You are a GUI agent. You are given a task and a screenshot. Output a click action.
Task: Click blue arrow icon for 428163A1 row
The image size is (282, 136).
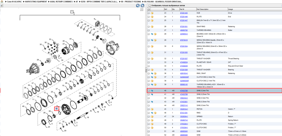pos(152,73)
